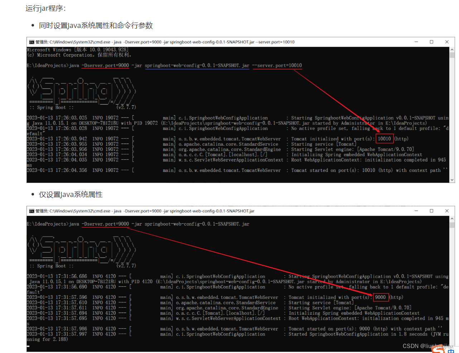Click the "Microsoft Windows [版本 10.0.19043.928]" line

(x=77, y=50)
